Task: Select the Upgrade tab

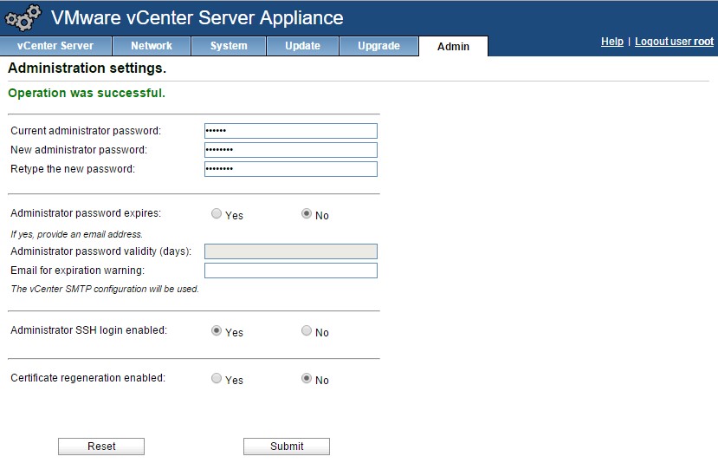Action: tap(378, 46)
